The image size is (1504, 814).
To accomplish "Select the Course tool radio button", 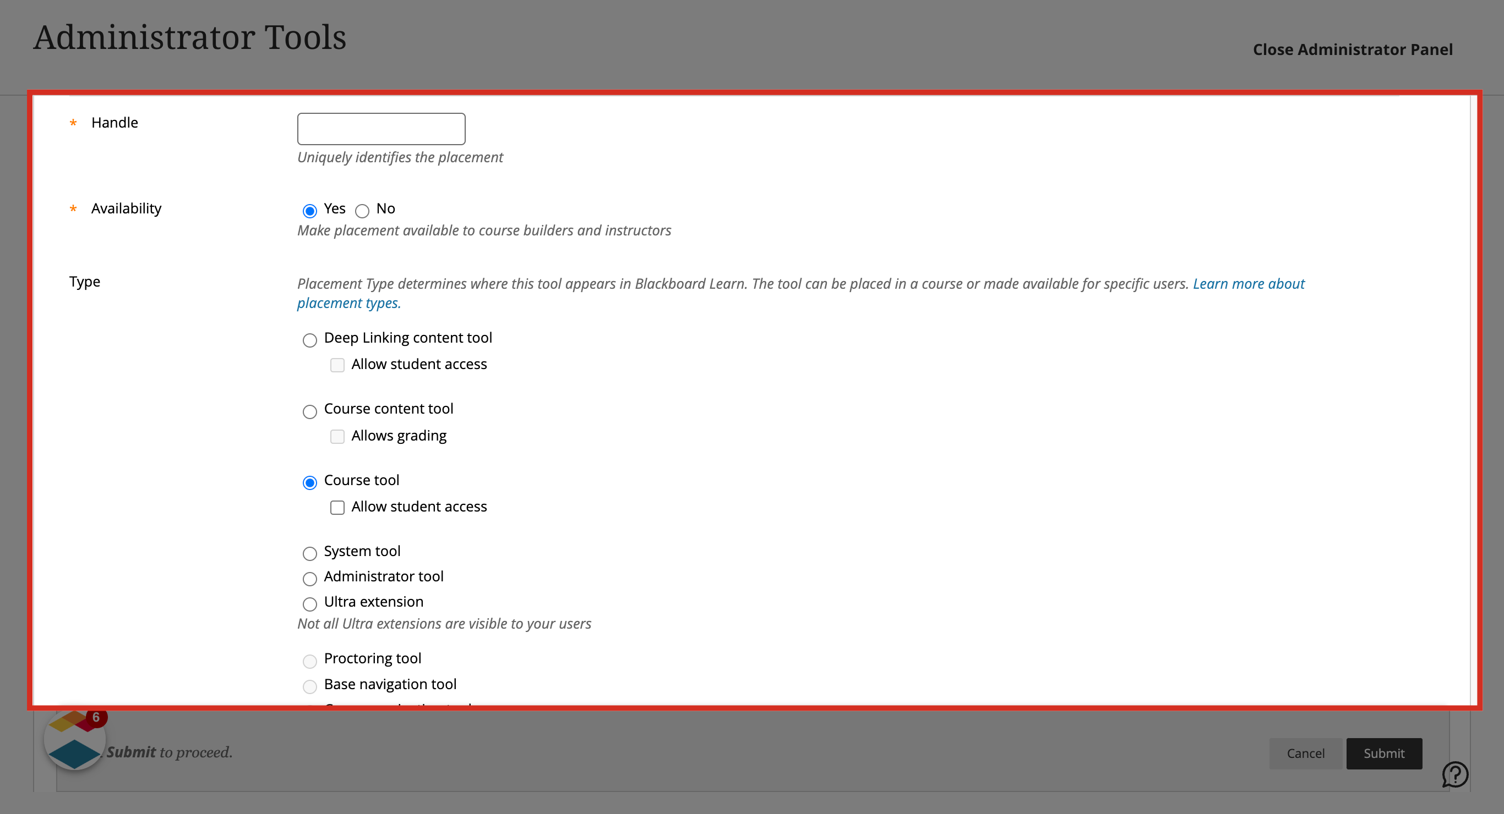I will [310, 482].
